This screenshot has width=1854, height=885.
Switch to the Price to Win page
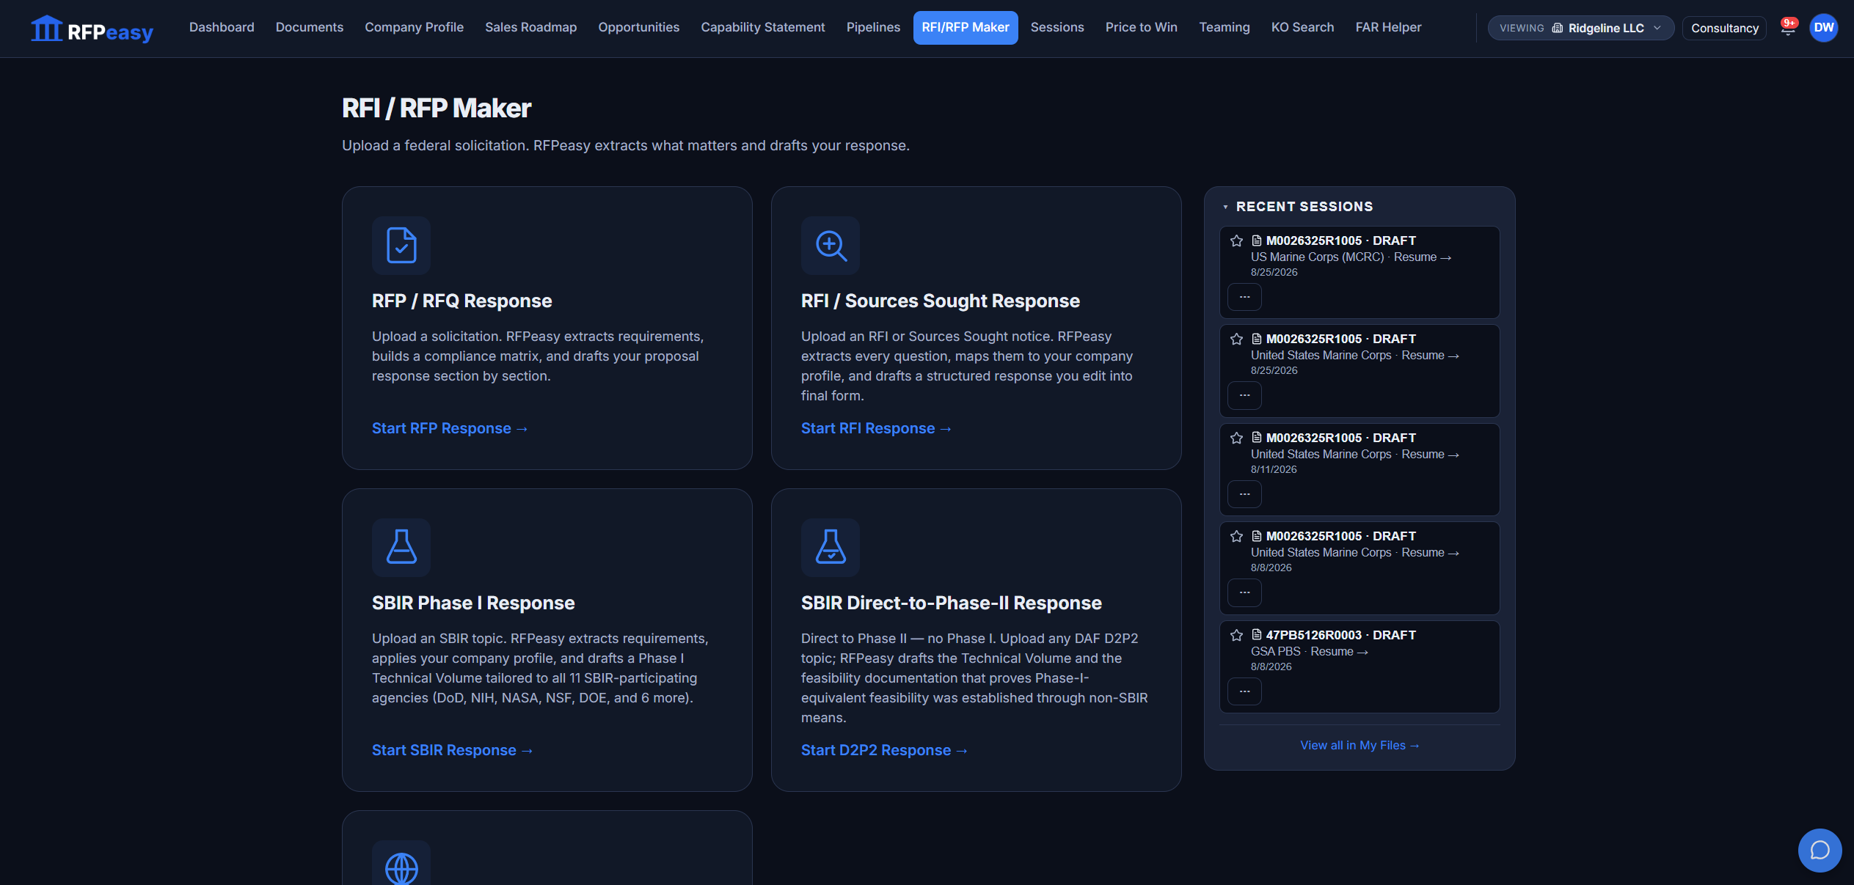click(x=1141, y=27)
